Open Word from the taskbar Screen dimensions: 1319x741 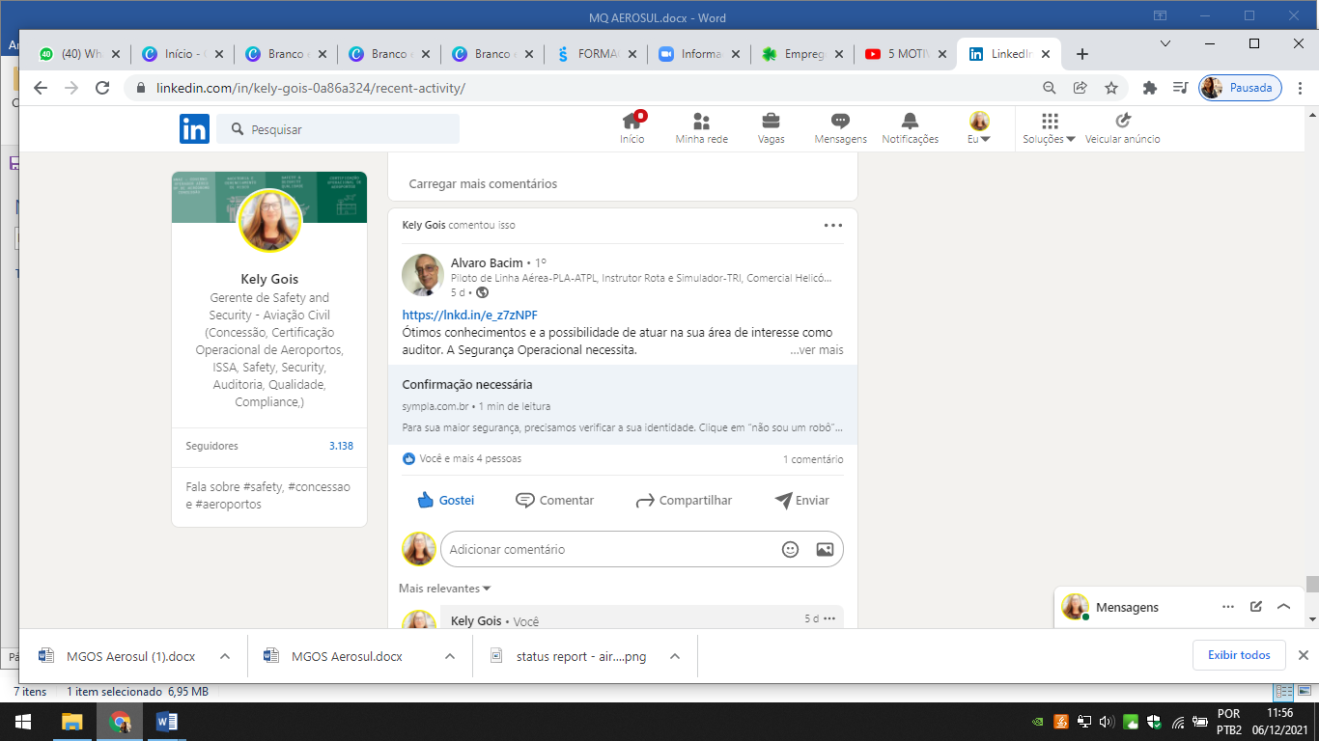coord(166,722)
